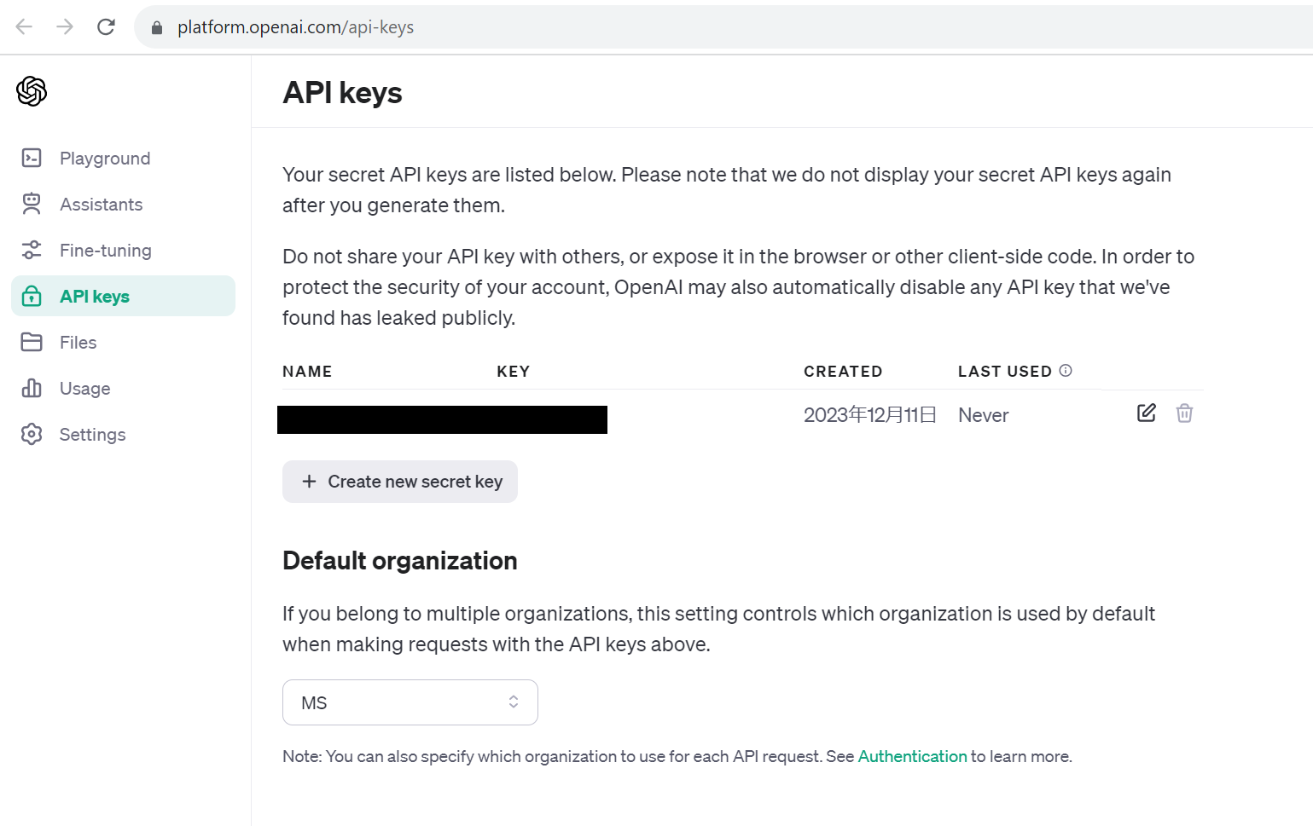This screenshot has height=826, width=1313.
Task: Follow the Authentication link
Action: coord(912,756)
